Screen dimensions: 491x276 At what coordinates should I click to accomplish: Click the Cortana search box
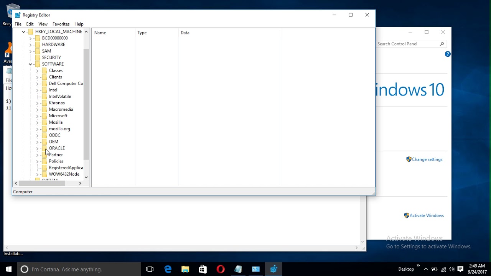pyautogui.click(x=79, y=269)
